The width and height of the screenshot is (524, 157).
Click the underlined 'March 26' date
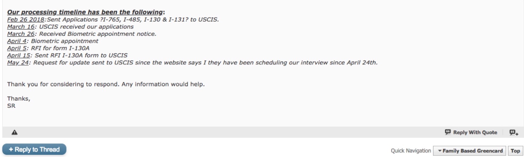coord(21,34)
